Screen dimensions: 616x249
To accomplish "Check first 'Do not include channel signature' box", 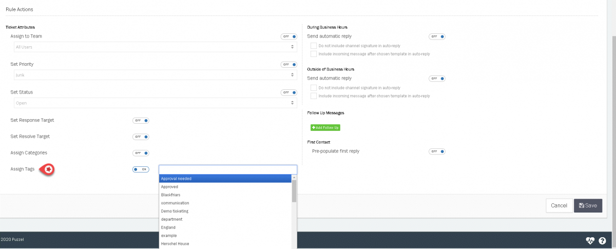I will tap(314, 46).
